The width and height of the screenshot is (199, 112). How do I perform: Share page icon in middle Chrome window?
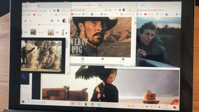(106, 10)
